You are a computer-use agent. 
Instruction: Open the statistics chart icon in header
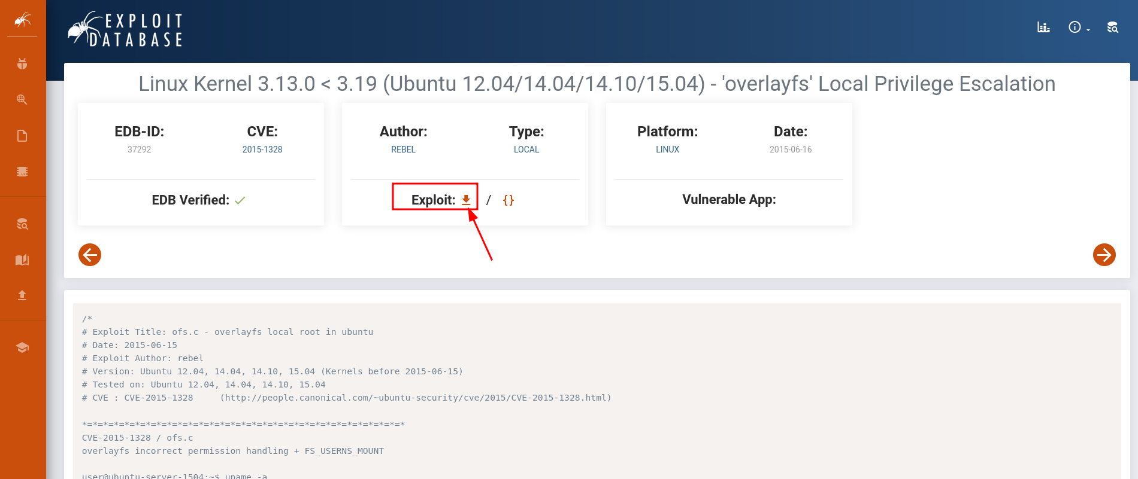(1043, 27)
